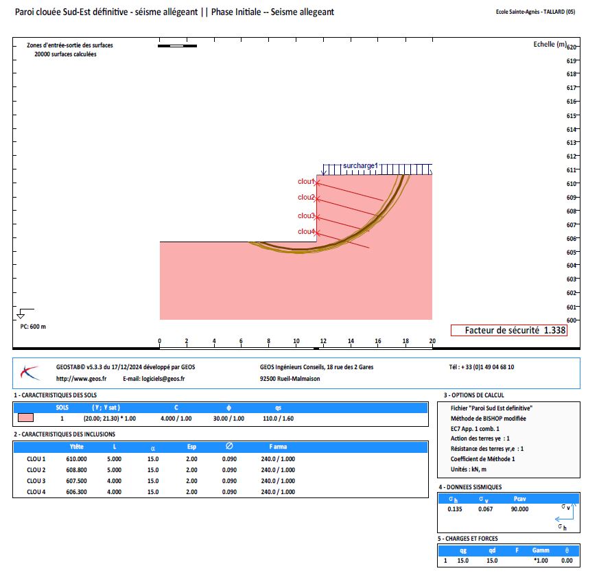Click the surcharge1 load label
The image size is (599, 586).
[x=360, y=166]
